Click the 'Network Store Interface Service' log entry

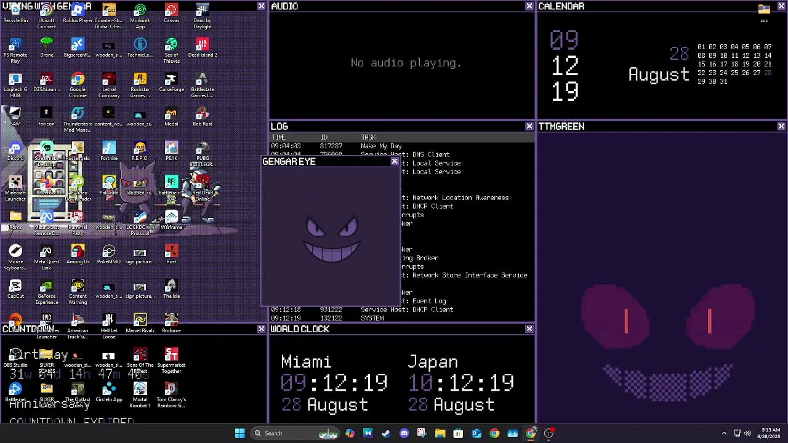click(x=470, y=275)
